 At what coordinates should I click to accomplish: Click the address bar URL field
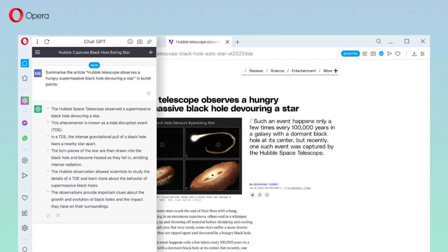(x=205, y=53)
